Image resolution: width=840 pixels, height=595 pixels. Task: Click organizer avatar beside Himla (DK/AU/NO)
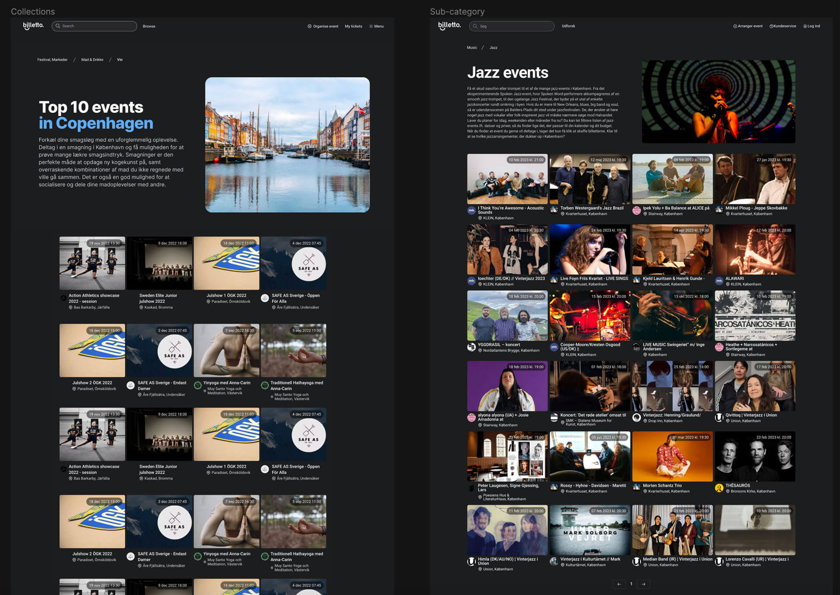[x=471, y=561]
